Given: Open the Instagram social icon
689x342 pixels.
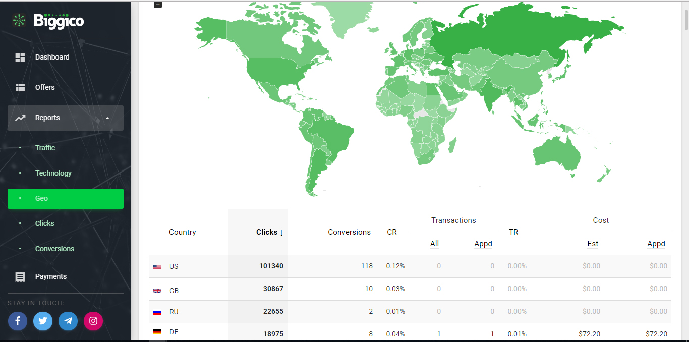Looking at the screenshot, I should tap(93, 321).
